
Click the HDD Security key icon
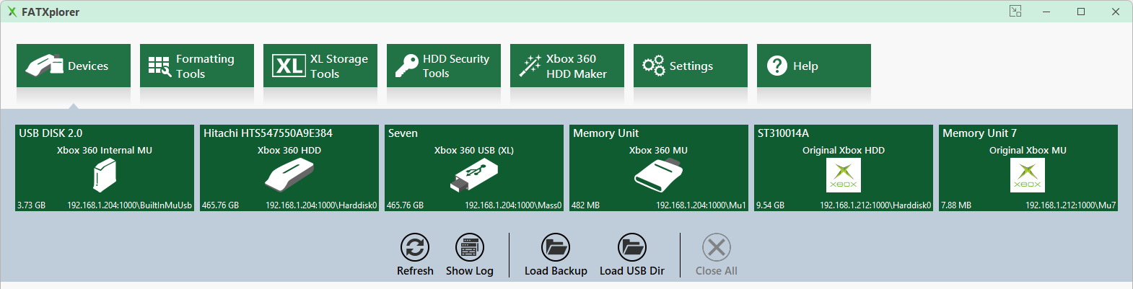pos(406,66)
